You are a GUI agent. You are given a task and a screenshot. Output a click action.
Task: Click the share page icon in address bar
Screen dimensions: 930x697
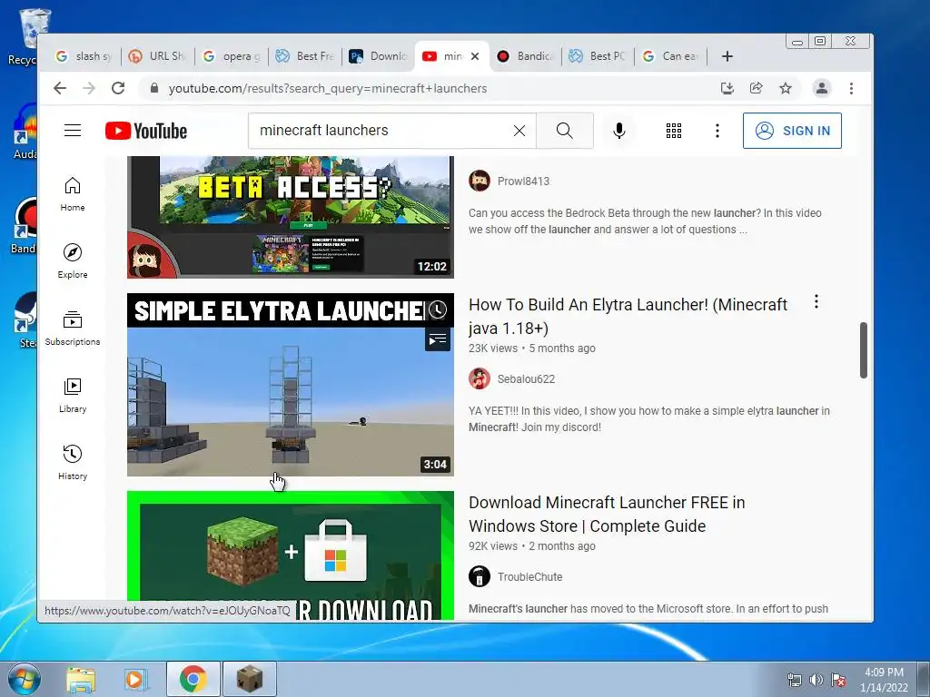pos(757,88)
